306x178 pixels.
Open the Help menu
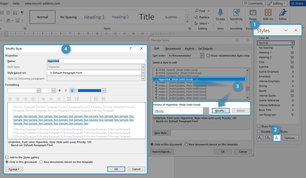[16, 3]
